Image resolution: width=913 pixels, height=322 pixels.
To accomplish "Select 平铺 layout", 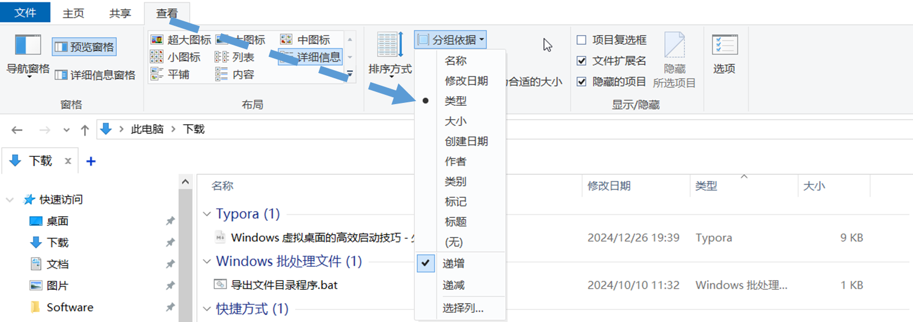I will click(x=170, y=74).
